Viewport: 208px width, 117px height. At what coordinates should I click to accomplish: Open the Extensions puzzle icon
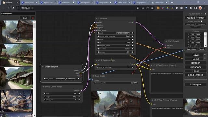click(191, 8)
